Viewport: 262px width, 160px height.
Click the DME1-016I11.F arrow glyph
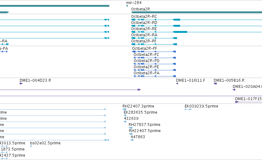(x=177, y=84)
